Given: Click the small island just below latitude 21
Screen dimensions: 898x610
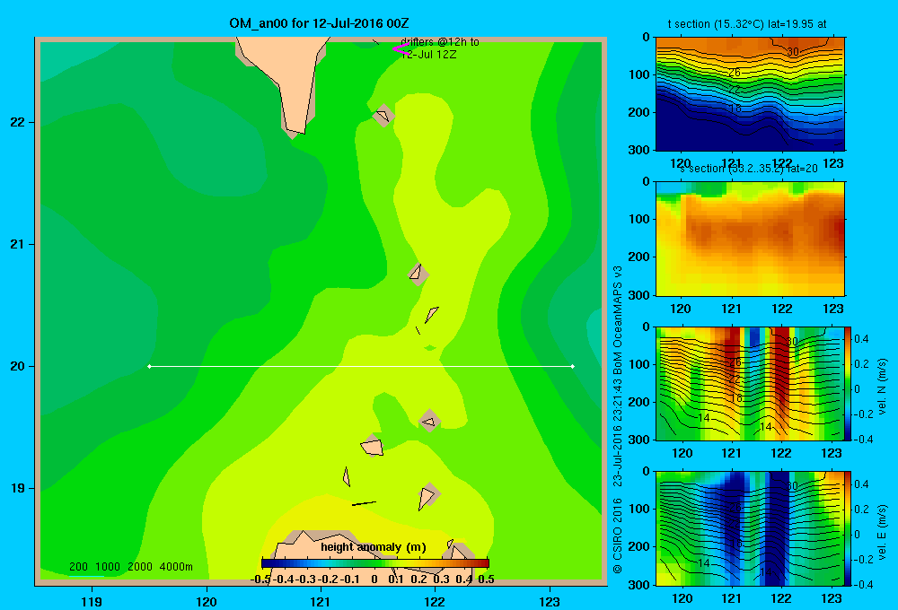Looking at the screenshot, I should click(418, 274).
